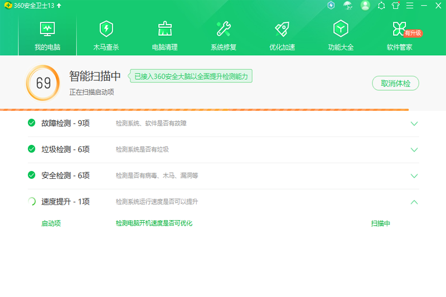446x297 pixels.
Task: Click the upgrade arrow beside 360安全卫士13
Action: tap(59, 6)
